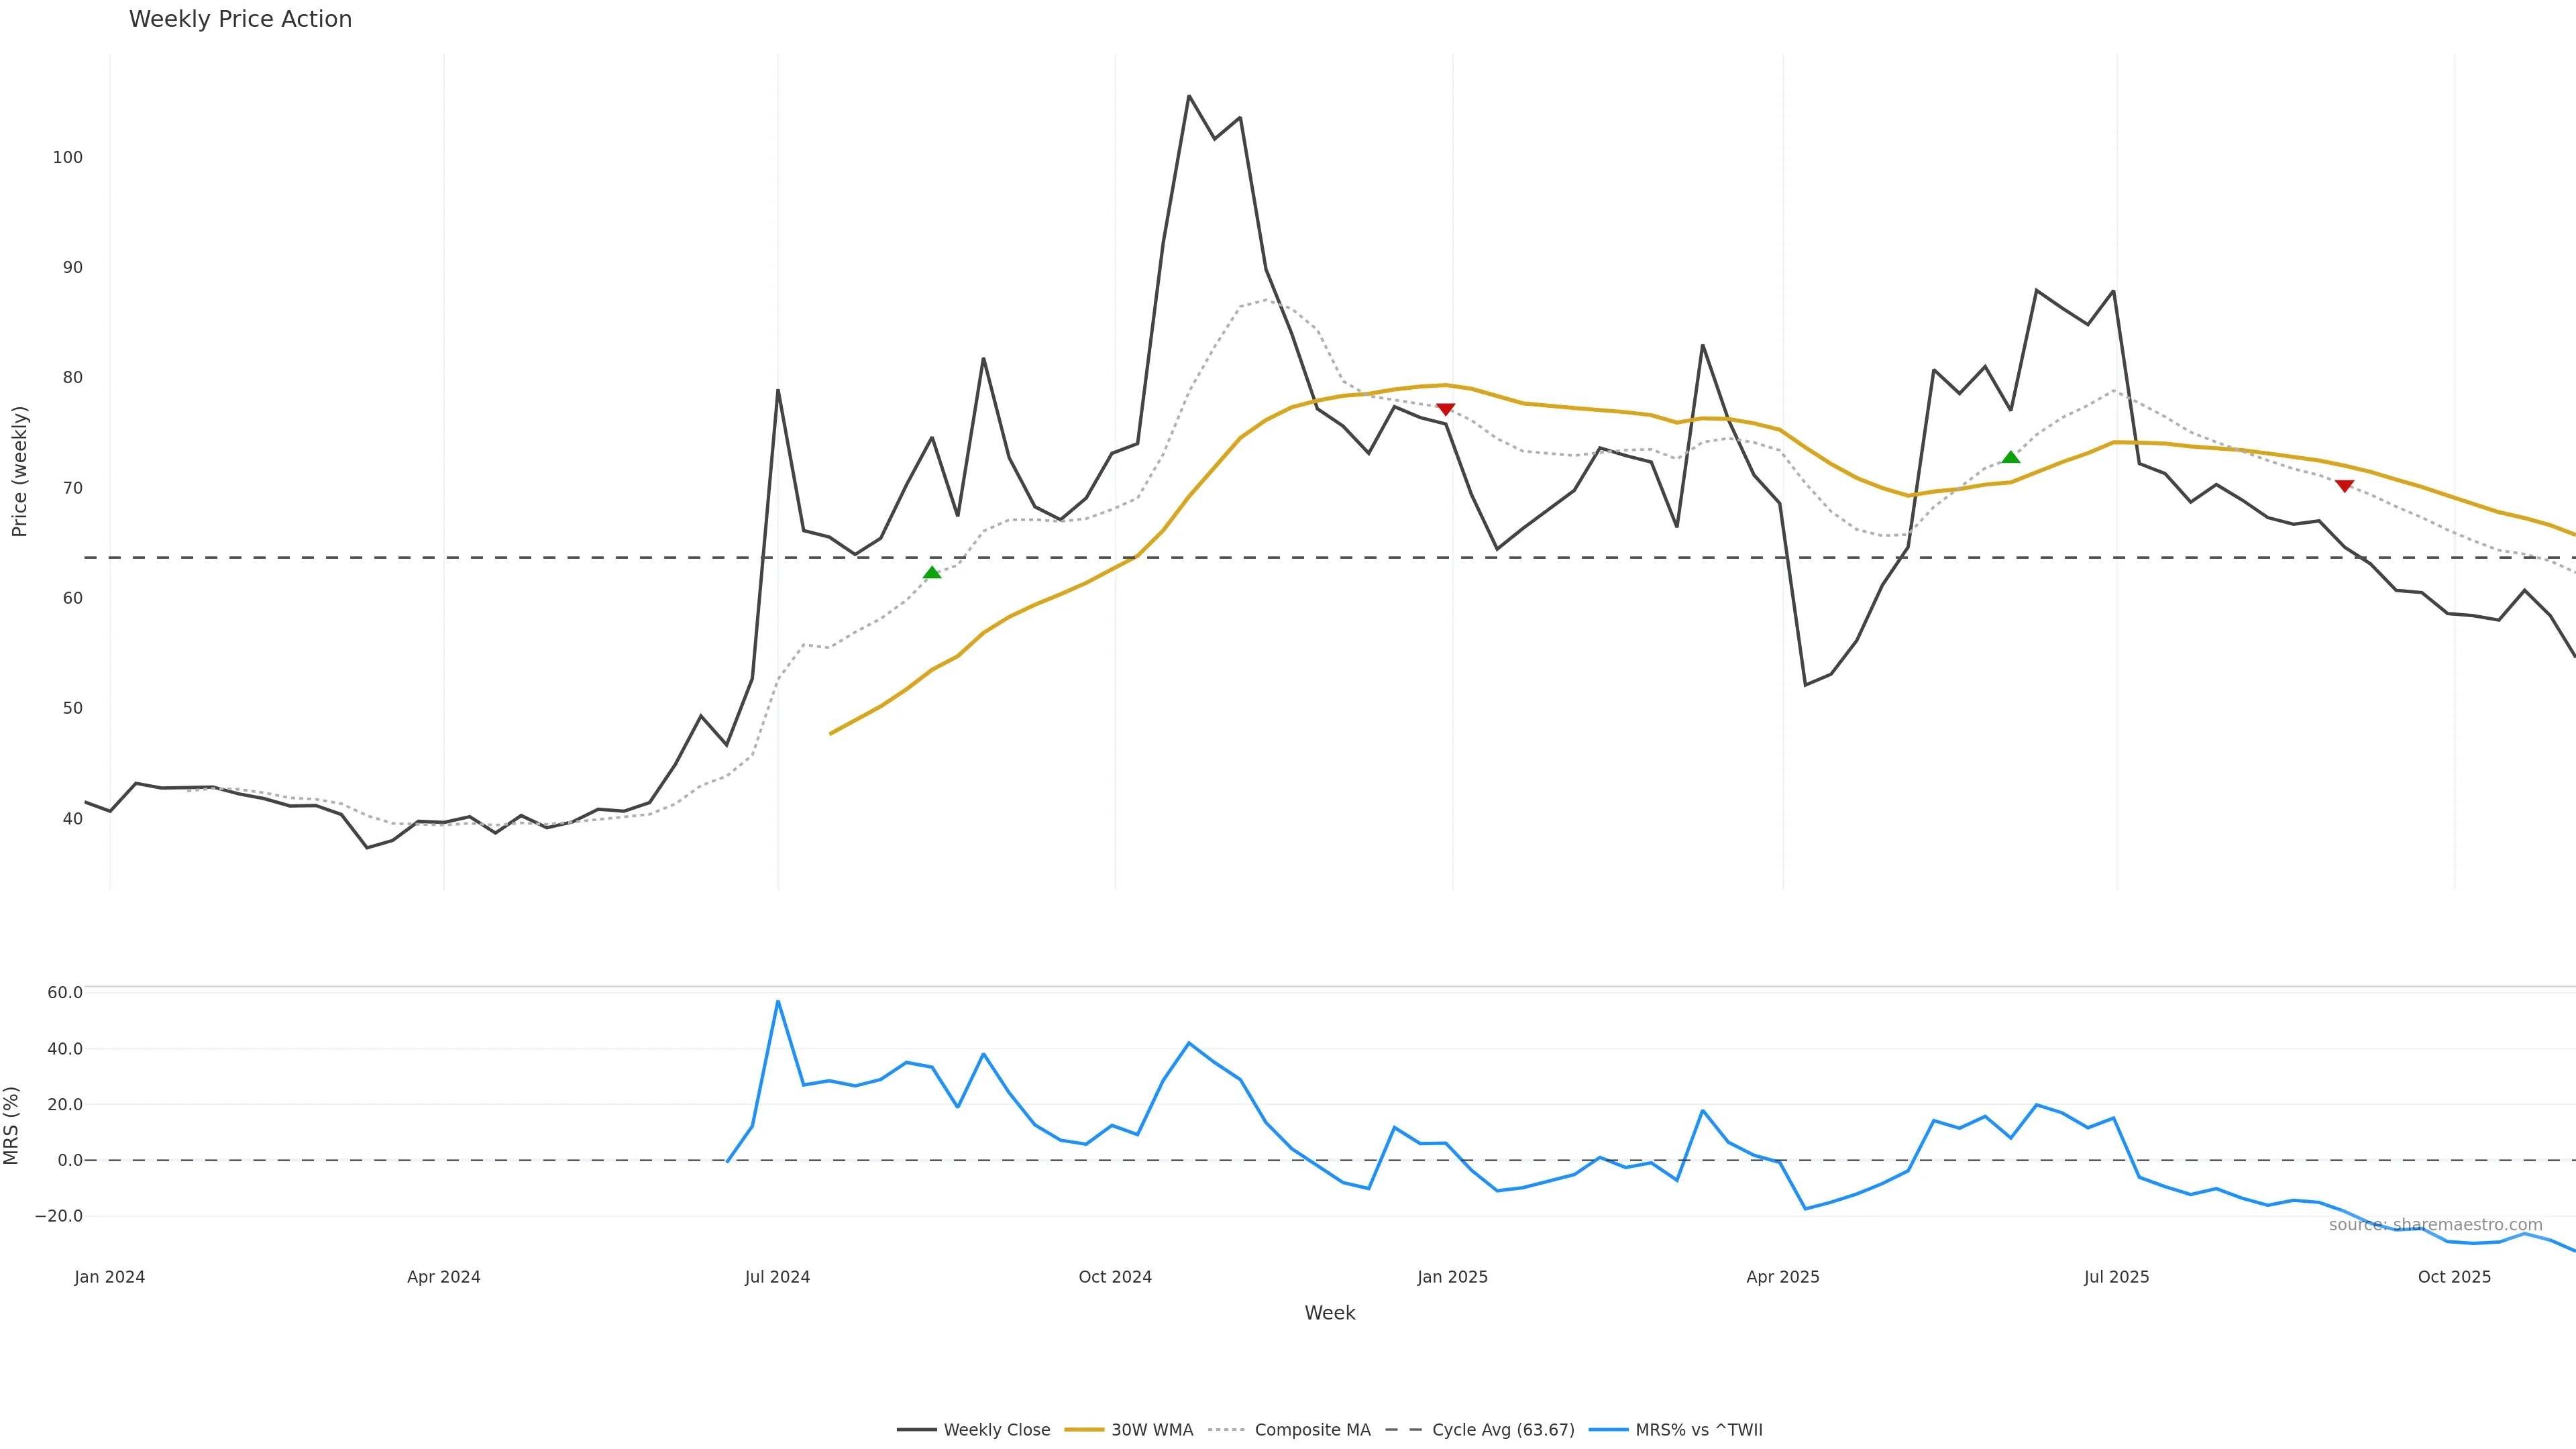This screenshot has height=1449, width=2576.
Task: Toggle the Cycle Avg (63.67) legend label
Action: tap(1503, 1430)
